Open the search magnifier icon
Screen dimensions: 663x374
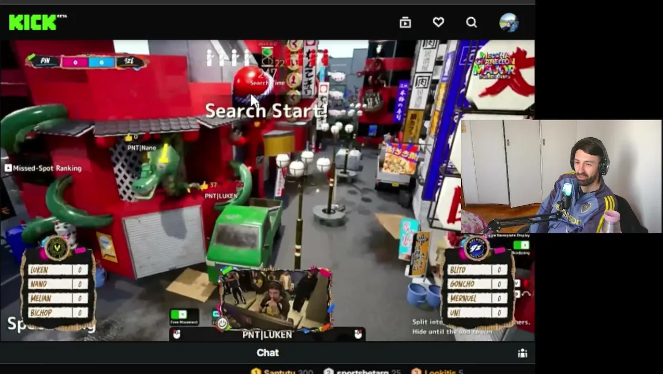[472, 22]
